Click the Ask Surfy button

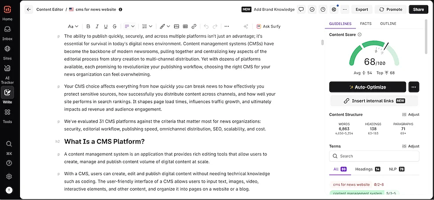coord(268,26)
